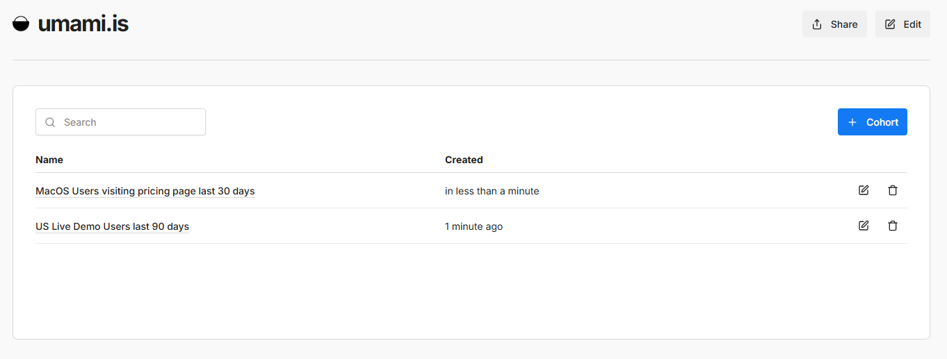Image resolution: width=947 pixels, height=359 pixels.
Task: Open the US Live Demo Users cohort
Action: 112,226
